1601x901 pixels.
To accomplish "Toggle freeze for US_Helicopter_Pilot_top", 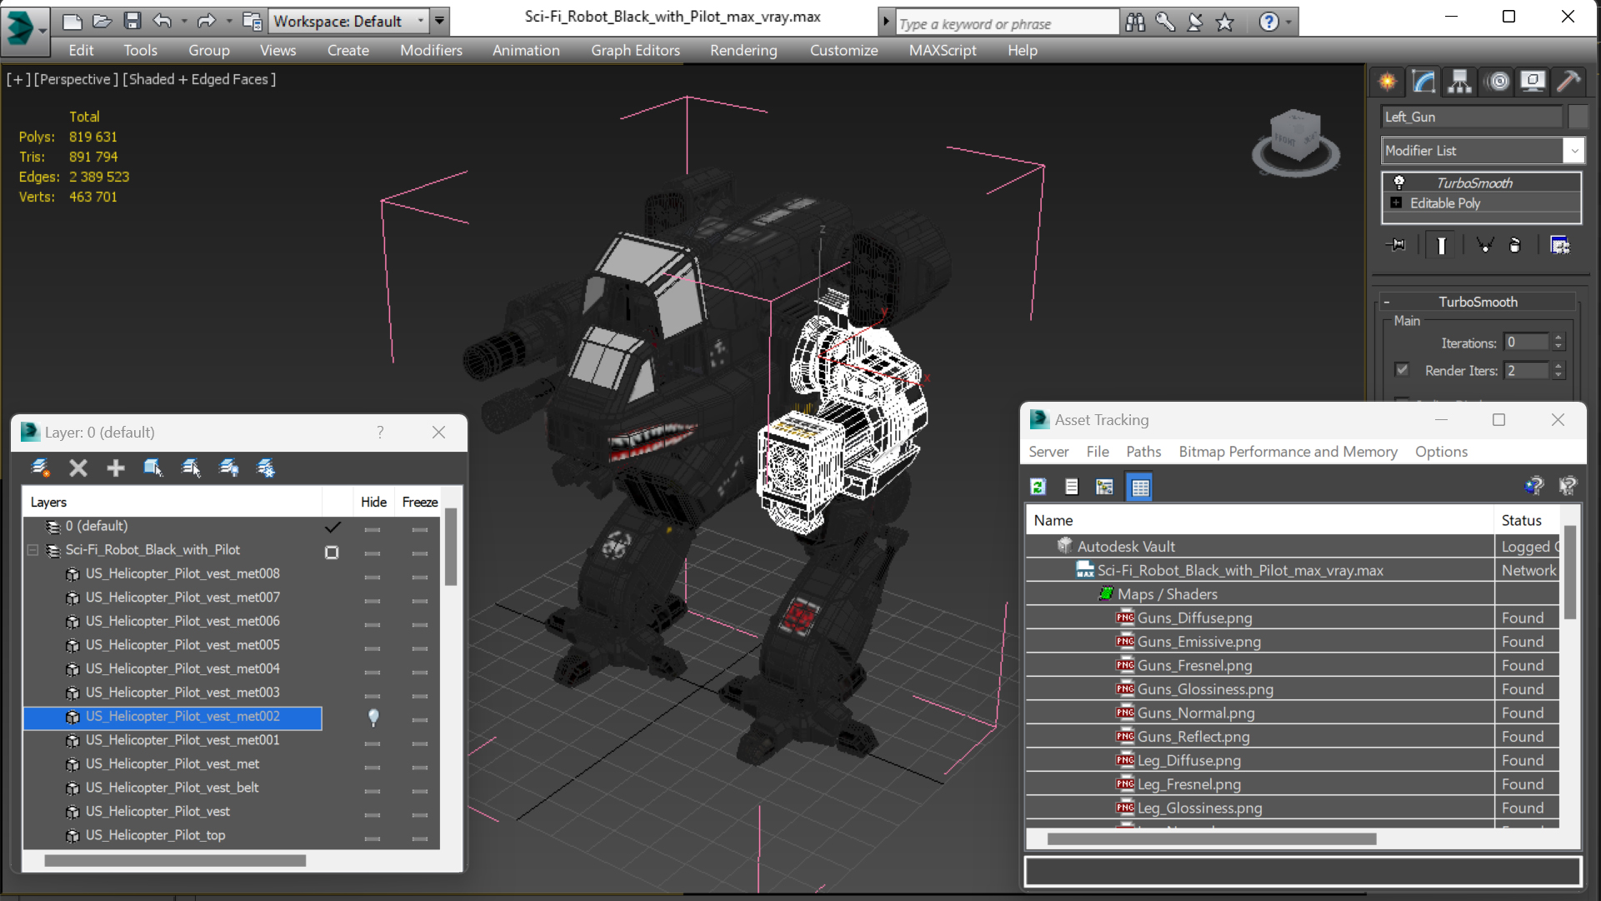I will (420, 838).
